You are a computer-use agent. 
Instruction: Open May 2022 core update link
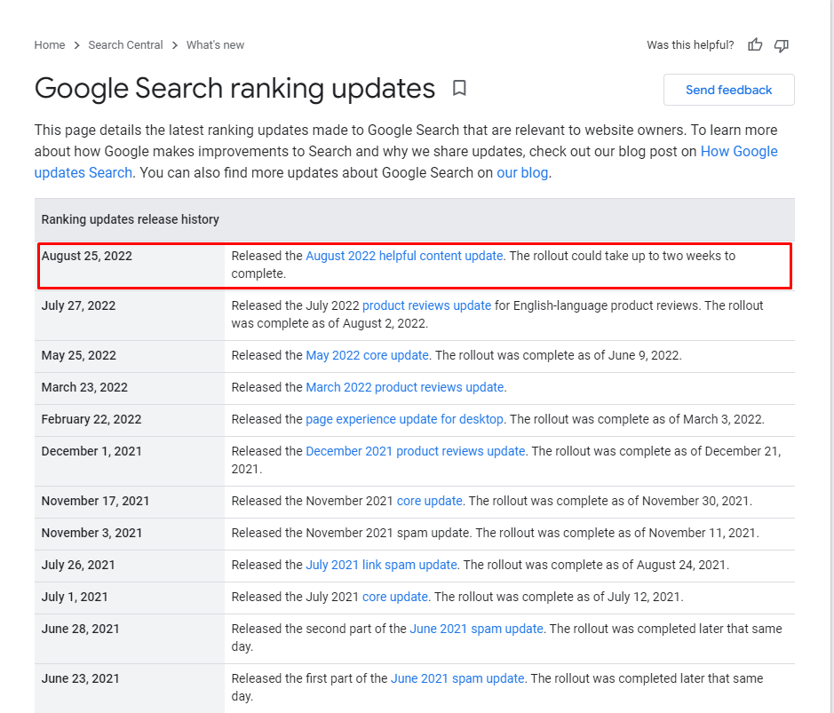tap(367, 355)
